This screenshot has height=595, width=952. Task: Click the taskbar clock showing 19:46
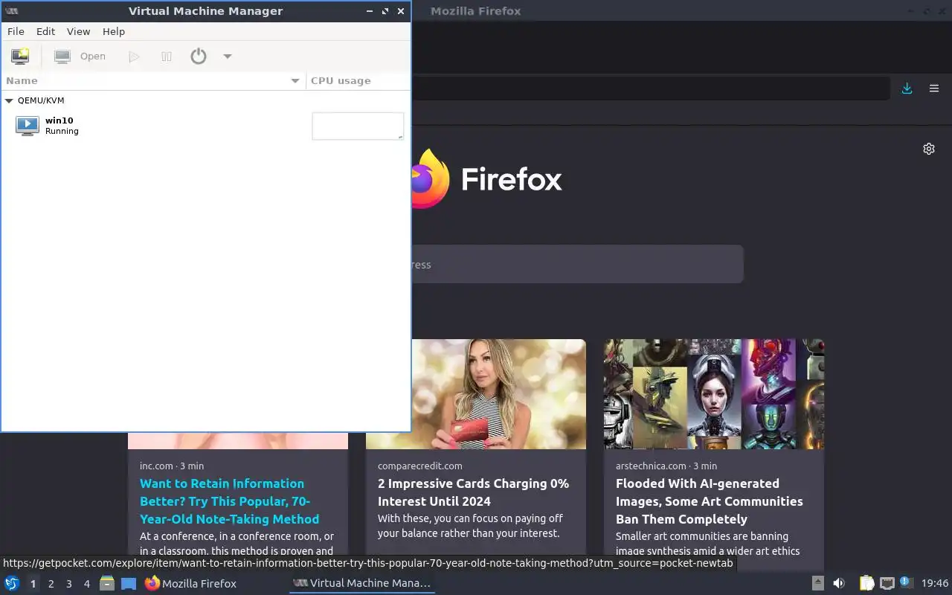(935, 584)
